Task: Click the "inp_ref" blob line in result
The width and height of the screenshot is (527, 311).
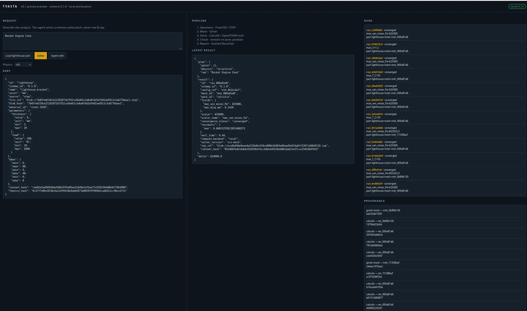Action: [x=265, y=146]
